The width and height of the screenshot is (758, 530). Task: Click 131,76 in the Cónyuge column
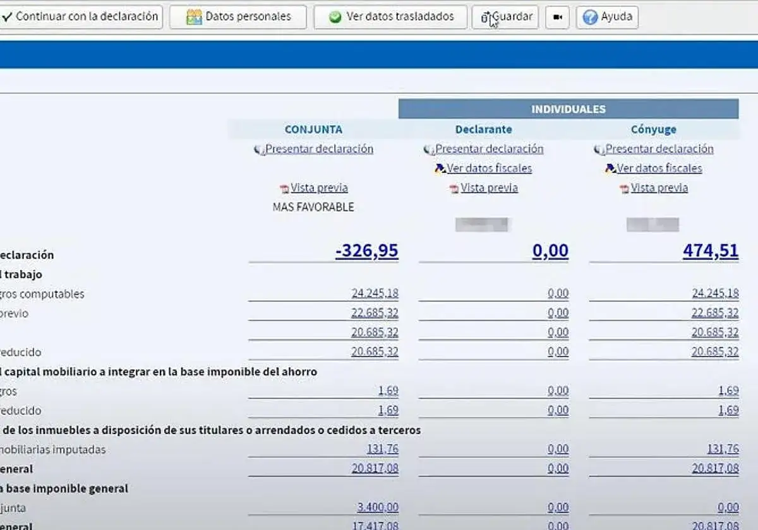[723, 449]
